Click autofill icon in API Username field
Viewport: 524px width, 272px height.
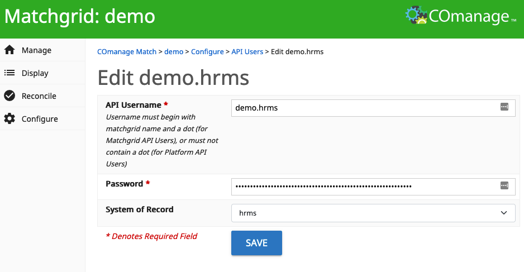504,107
